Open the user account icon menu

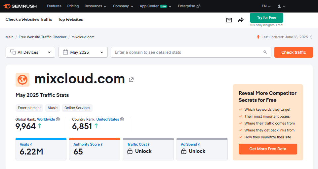282,6
